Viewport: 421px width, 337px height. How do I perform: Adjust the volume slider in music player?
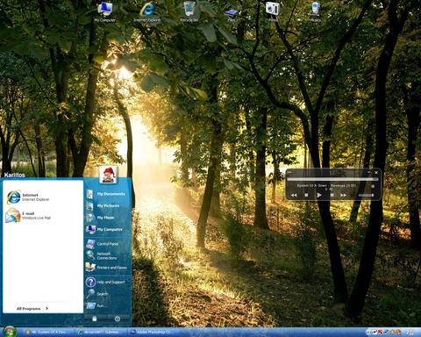(x=367, y=195)
